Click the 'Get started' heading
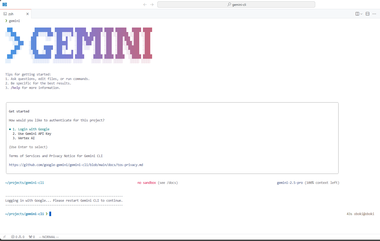Screen dimensions: 380x241 (x=19, y=111)
